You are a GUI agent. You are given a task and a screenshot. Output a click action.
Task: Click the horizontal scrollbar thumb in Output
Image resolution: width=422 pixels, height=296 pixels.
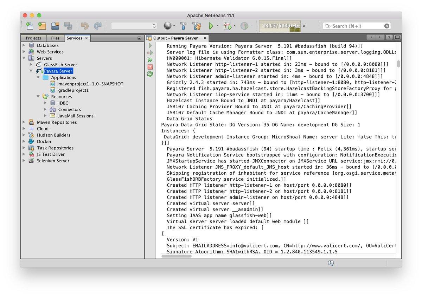coord(177,256)
